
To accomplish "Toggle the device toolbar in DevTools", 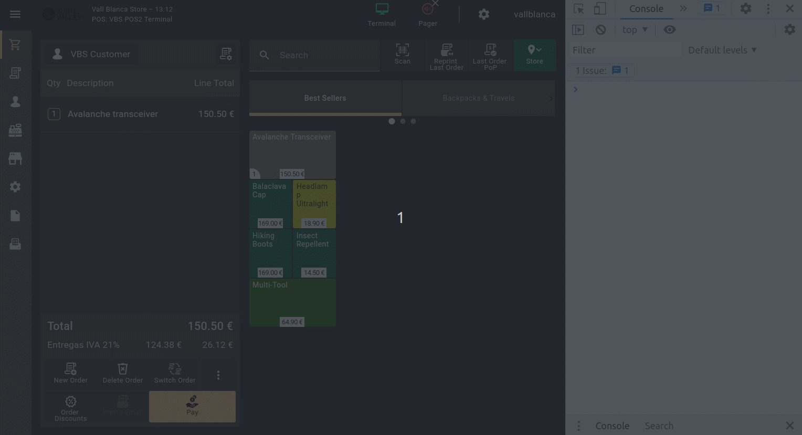I will pos(600,9).
